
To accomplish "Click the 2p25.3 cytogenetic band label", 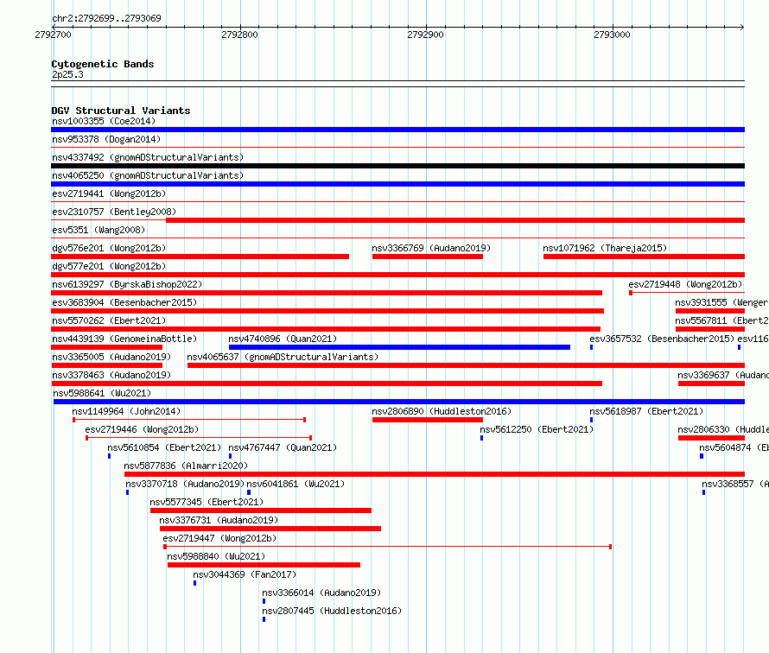I will pos(67,74).
